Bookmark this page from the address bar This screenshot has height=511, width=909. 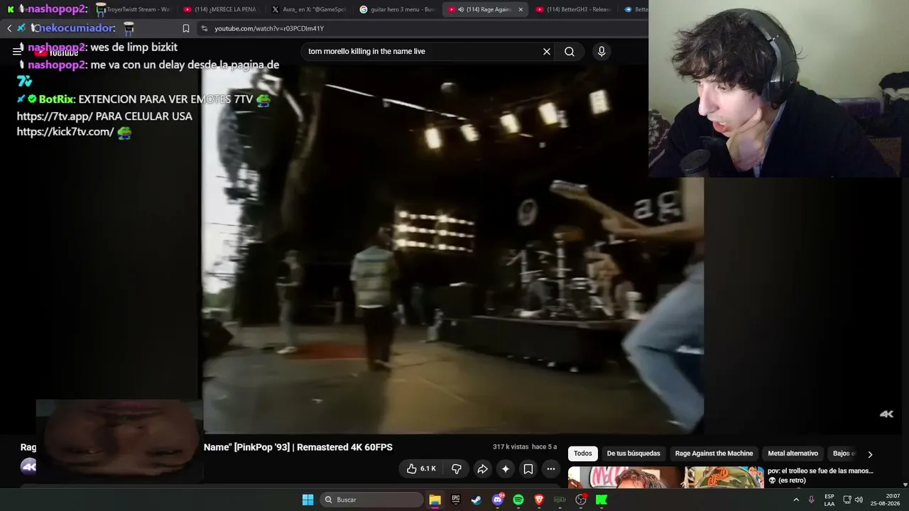(x=186, y=28)
